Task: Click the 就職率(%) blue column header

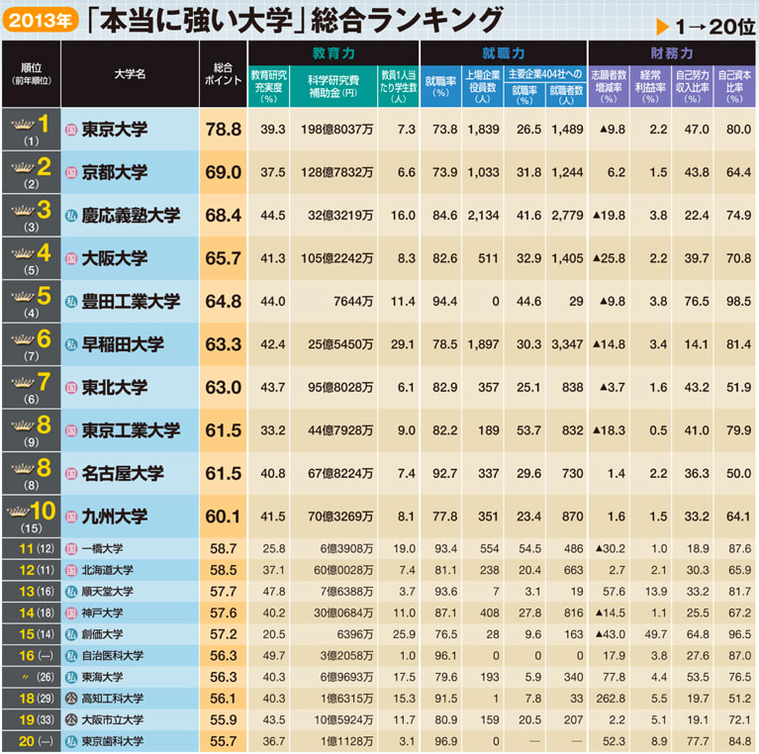Action: point(440,86)
